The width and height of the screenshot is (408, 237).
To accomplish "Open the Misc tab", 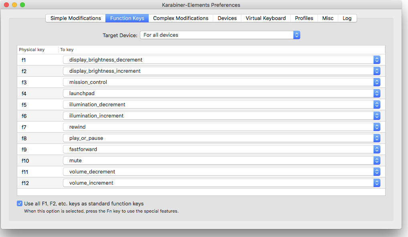I will tap(328, 18).
